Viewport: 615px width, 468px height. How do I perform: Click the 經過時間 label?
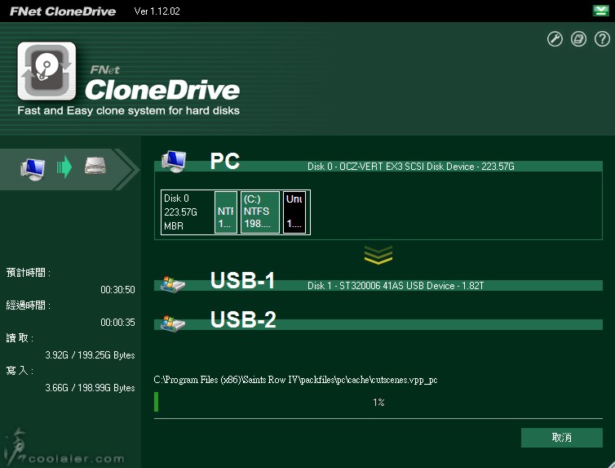[x=29, y=305]
